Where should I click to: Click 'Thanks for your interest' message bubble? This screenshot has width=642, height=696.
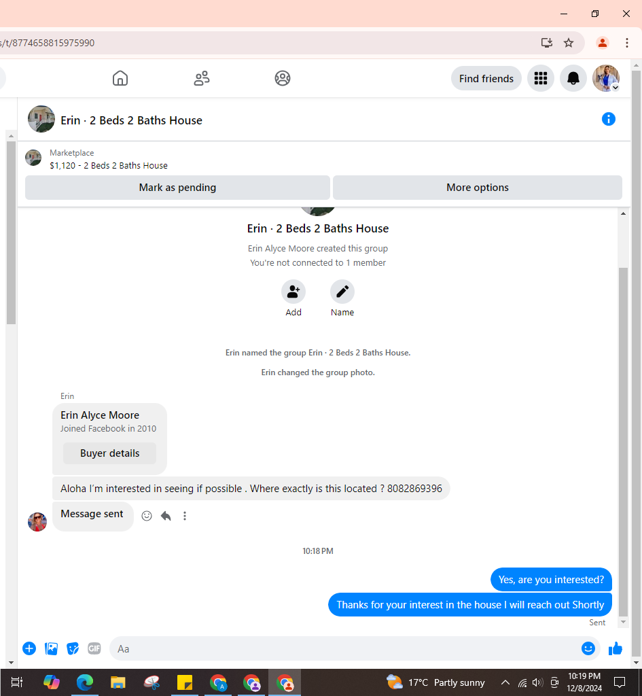[470, 604]
